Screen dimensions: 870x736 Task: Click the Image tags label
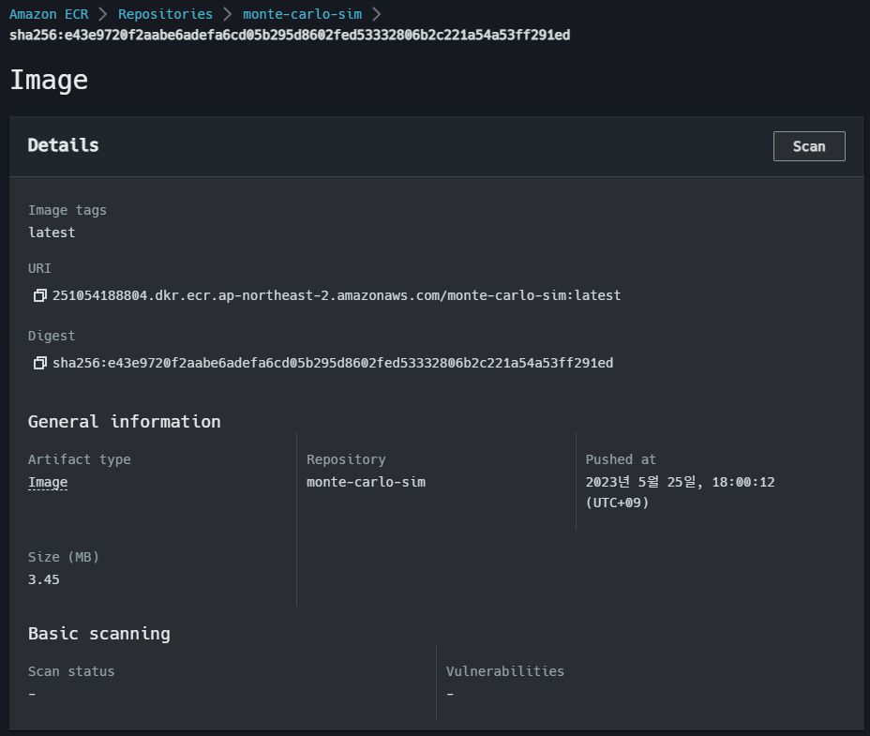point(67,210)
